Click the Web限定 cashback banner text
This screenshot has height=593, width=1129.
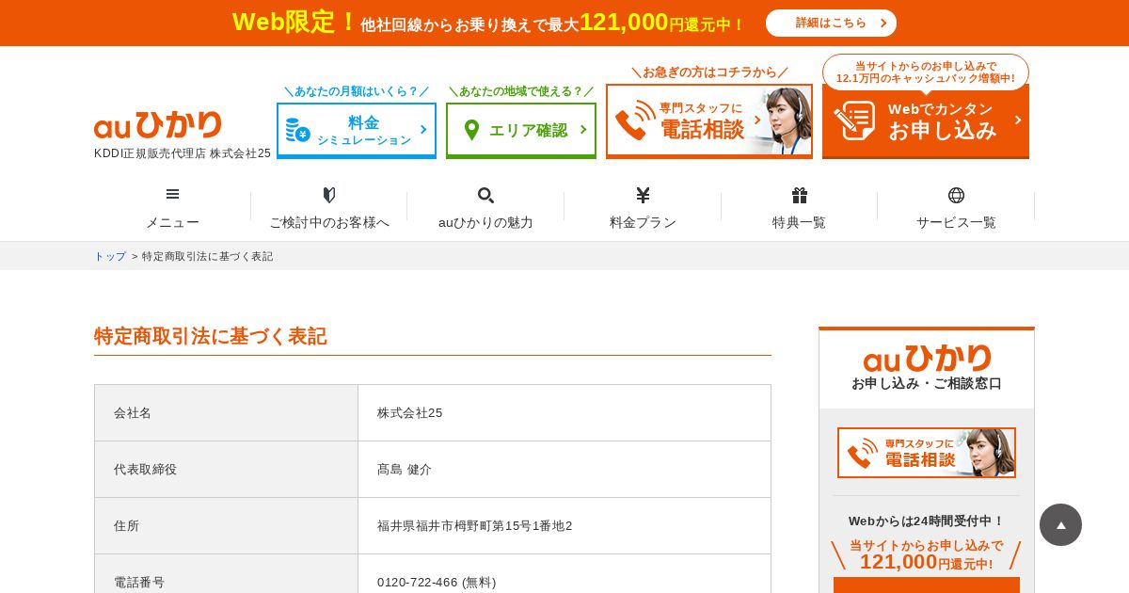[x=488, y=23]
